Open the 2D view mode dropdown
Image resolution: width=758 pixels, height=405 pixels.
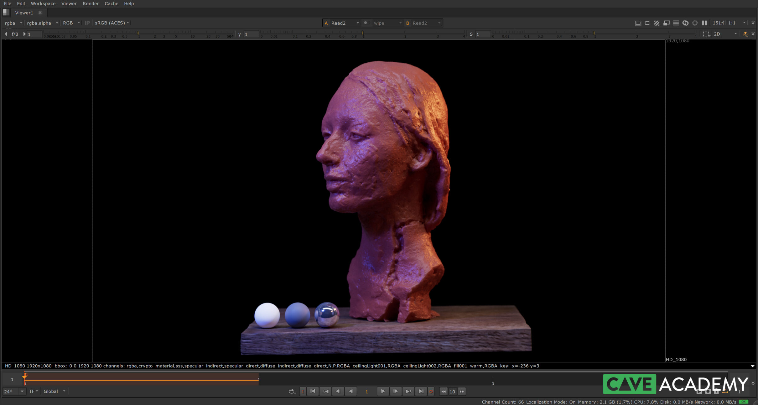tap(725, 34)
